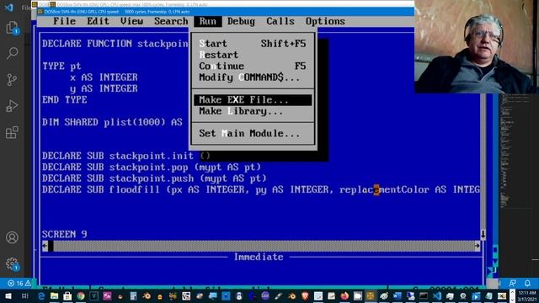The width and height of the screenshot is (539, 303).
Task: Select Set Main Module... menu item
Action: (x=253, y=133)
